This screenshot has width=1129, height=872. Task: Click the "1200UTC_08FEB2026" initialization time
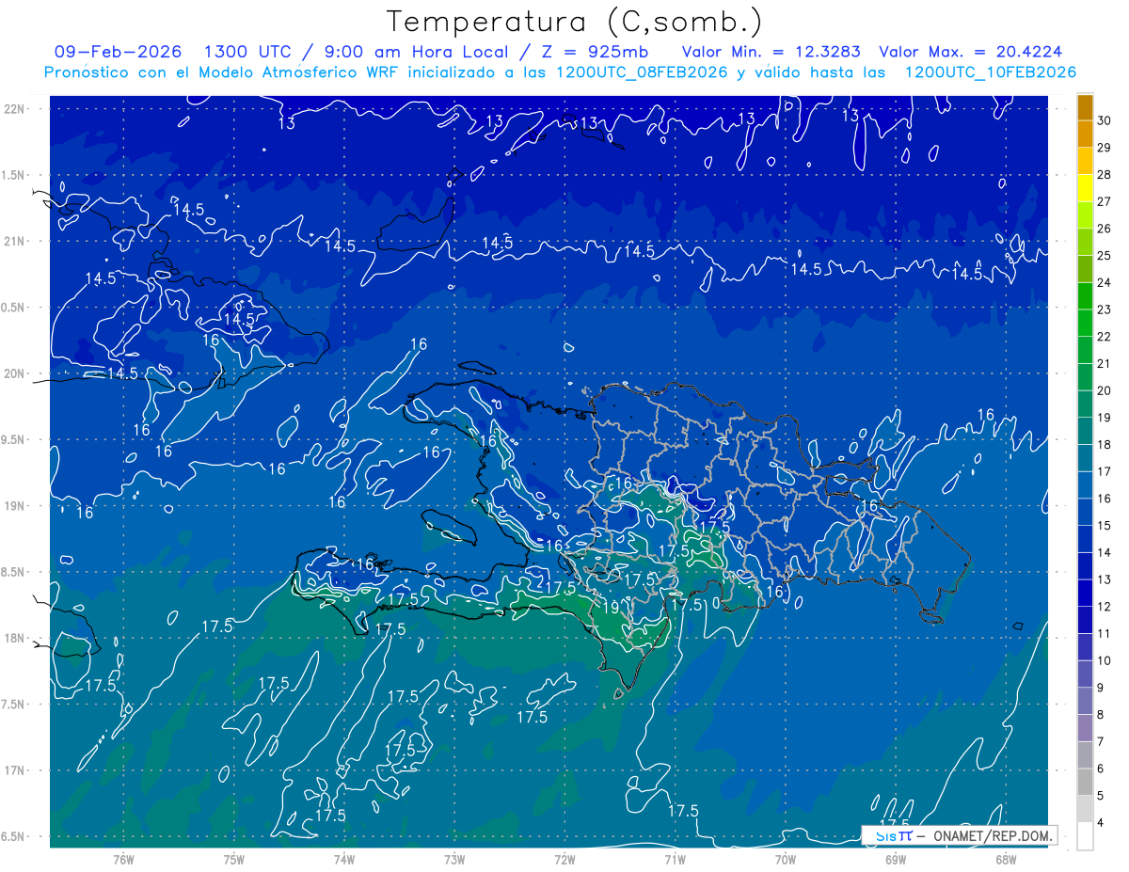(643, 72)
